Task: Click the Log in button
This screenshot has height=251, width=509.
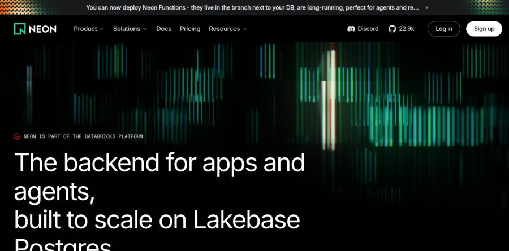Action: [x=444, y=29]
